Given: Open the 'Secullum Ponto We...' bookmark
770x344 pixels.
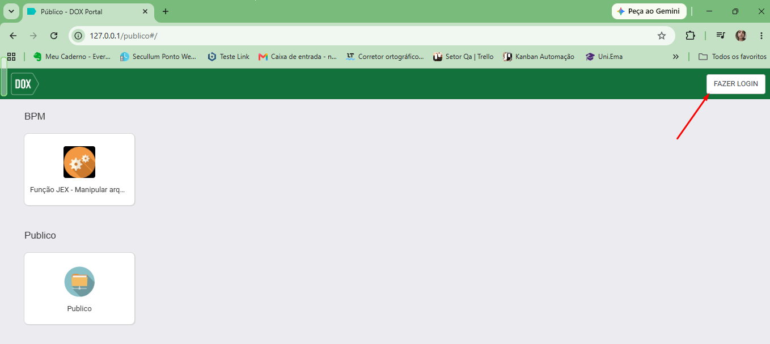Looking at the screenshot, I should click(x=158, y=57).
